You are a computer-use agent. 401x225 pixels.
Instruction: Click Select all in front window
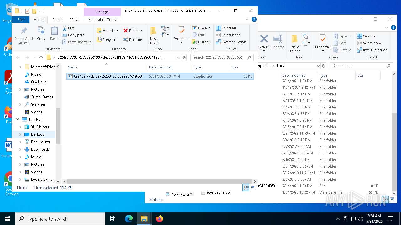click(x=226, y=28)
